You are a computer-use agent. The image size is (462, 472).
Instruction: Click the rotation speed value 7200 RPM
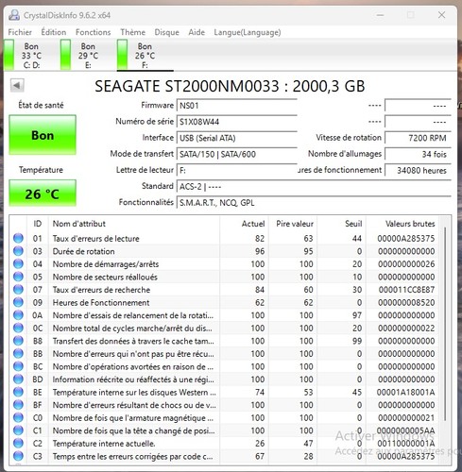click(x=418, y=138)
